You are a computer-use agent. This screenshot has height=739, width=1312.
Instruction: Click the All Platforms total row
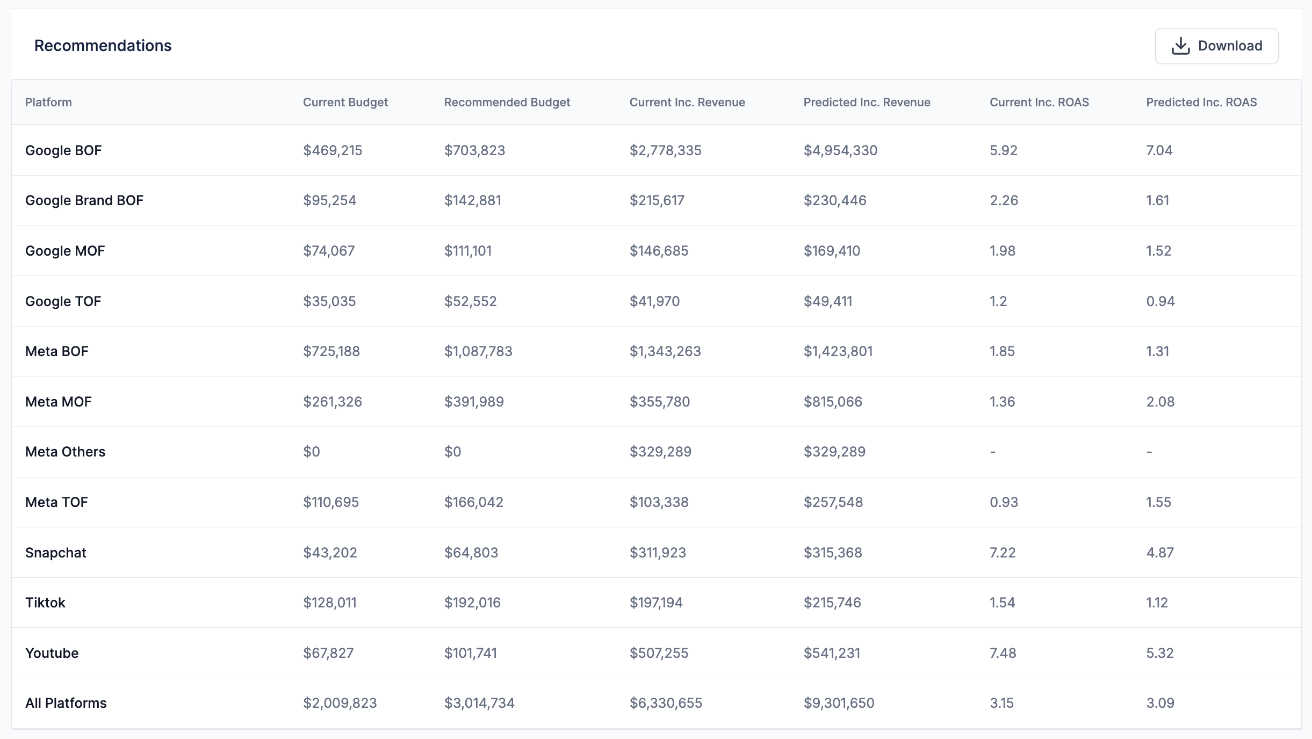click(x=66, y=703)
